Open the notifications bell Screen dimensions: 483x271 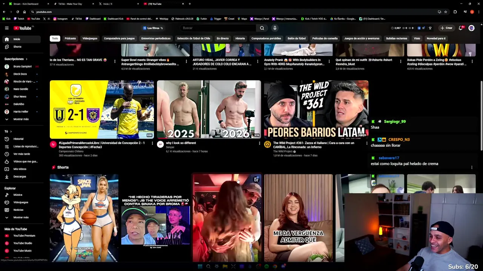coord(461,28)
